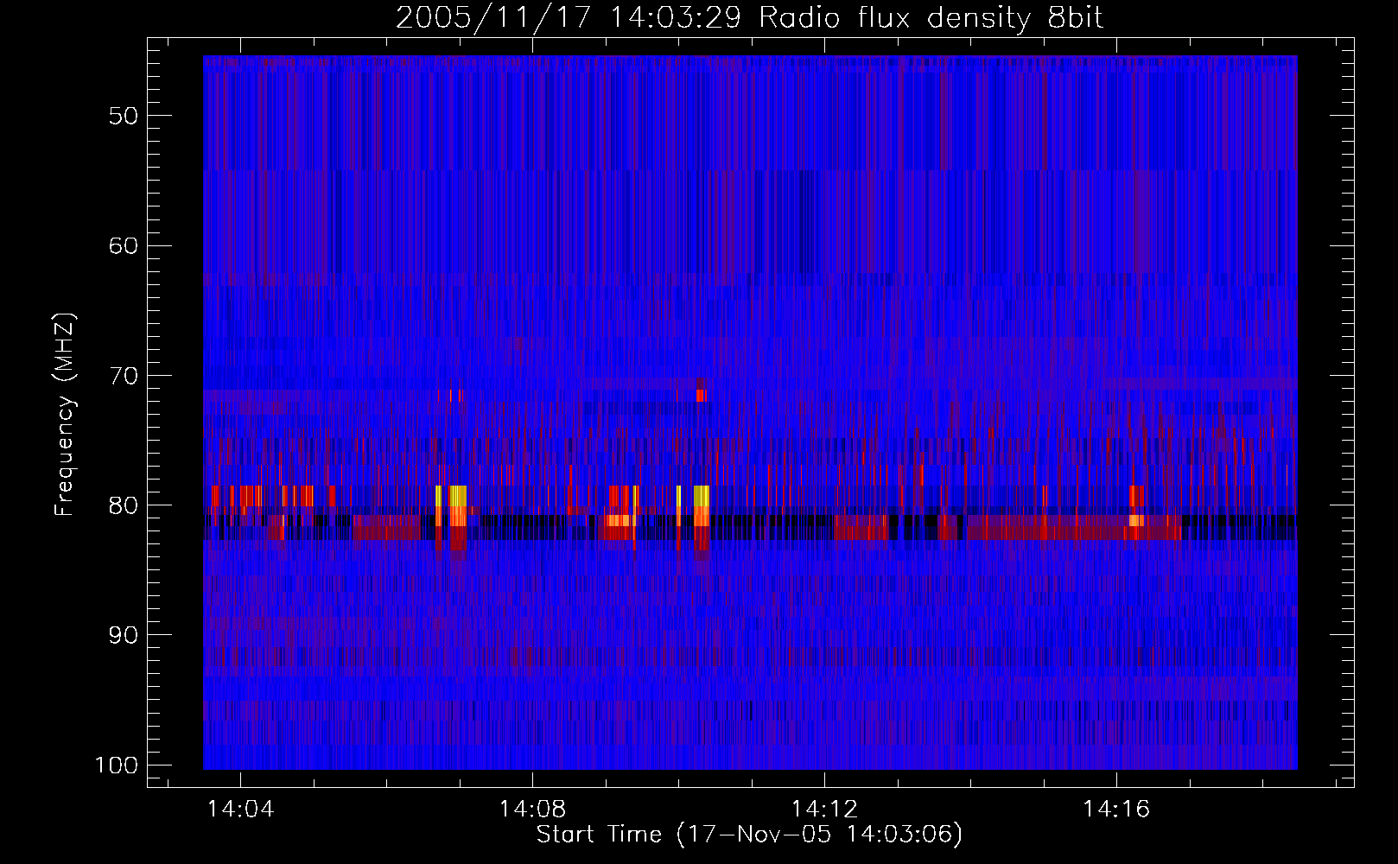
Task: Select the 90 frequency tick label
Action: click(123, 635)
